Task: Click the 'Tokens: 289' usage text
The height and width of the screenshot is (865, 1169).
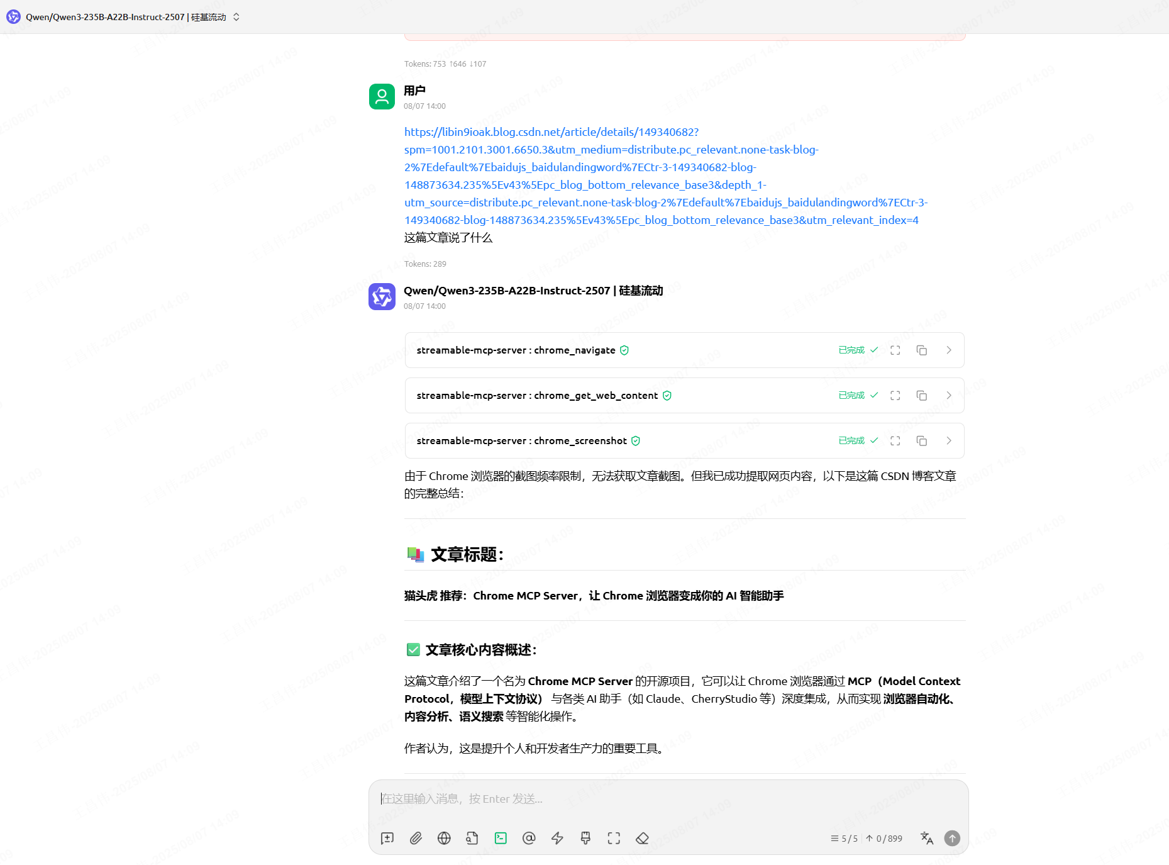Action: pyautogui.click(x=425, y=264)
